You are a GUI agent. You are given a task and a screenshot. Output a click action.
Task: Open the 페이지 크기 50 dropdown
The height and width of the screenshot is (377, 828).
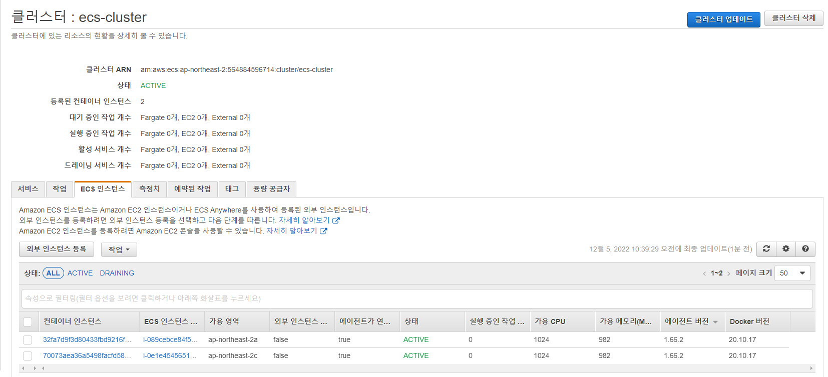792,273
